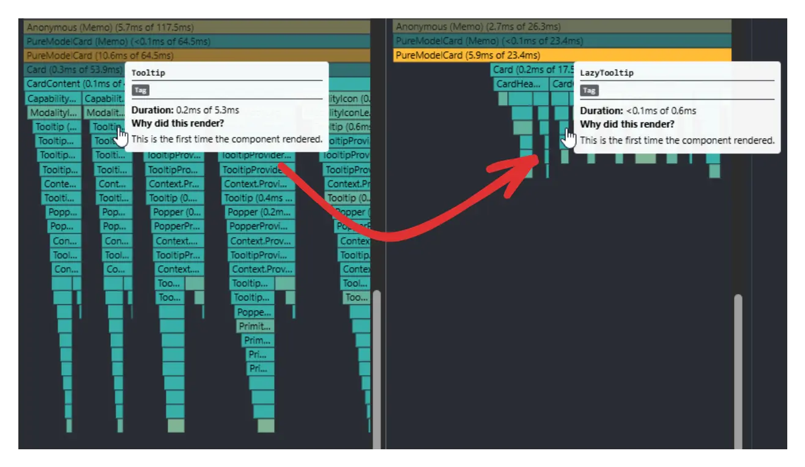Select the Tooltip (0.4ms flamegraph bar
This screenshot has width=805, height=467.
pyautogui.click(x=257, y=198)
